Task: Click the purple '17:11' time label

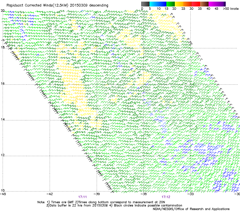Action: click(x=82, y=197)
